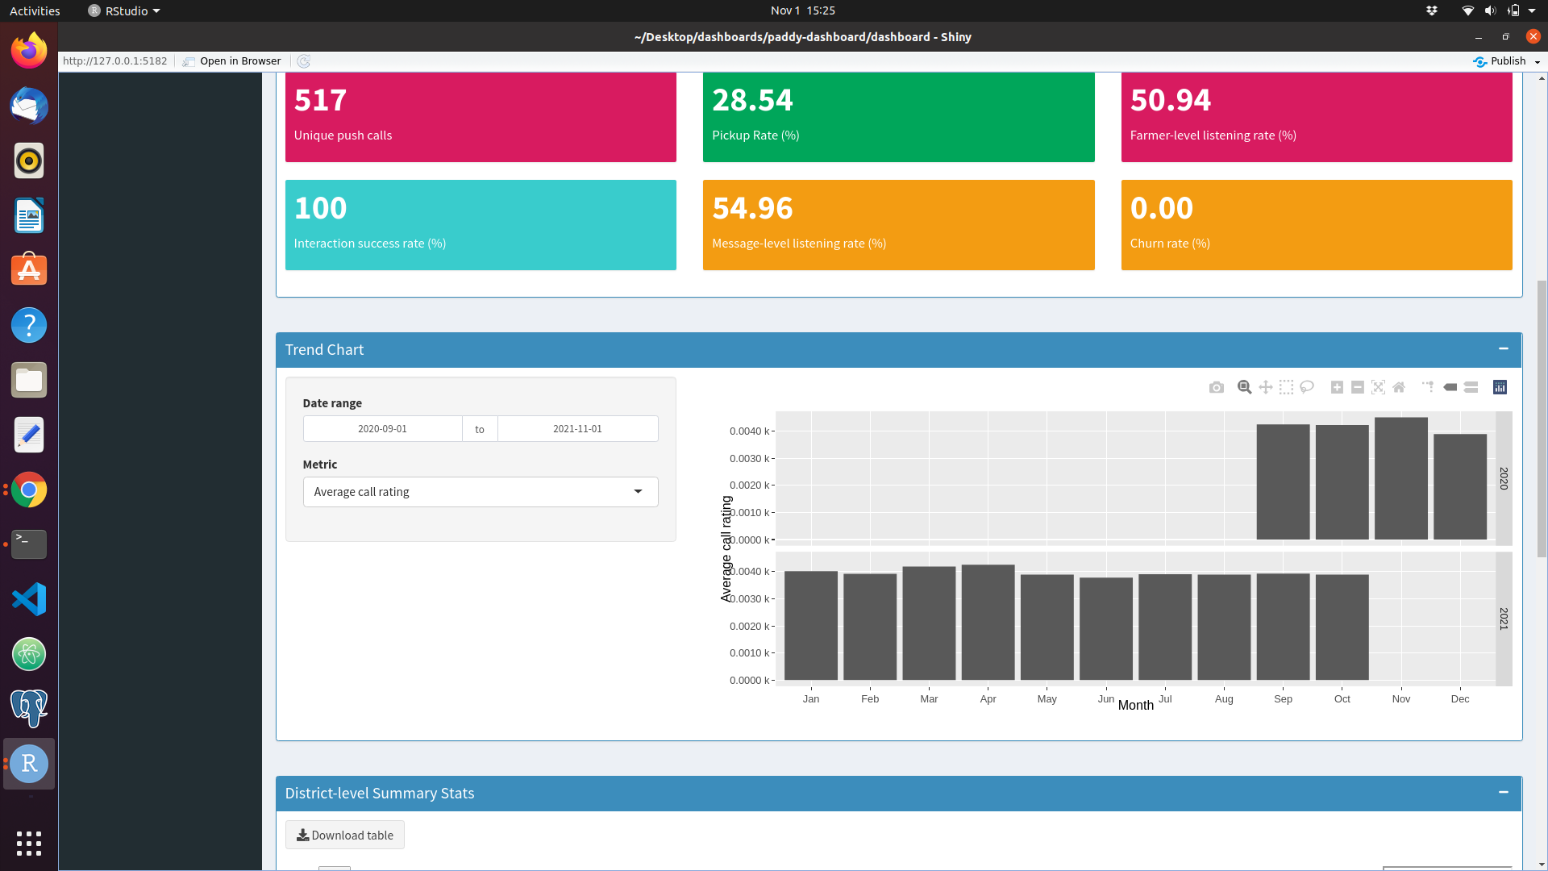Reset chart axes with home icon
1548x871 pixels.
(x=1399, y=388)
